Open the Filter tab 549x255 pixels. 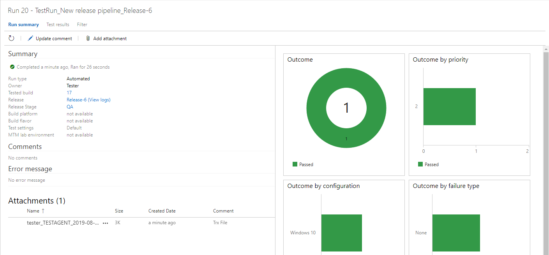[x=82, y=24]
